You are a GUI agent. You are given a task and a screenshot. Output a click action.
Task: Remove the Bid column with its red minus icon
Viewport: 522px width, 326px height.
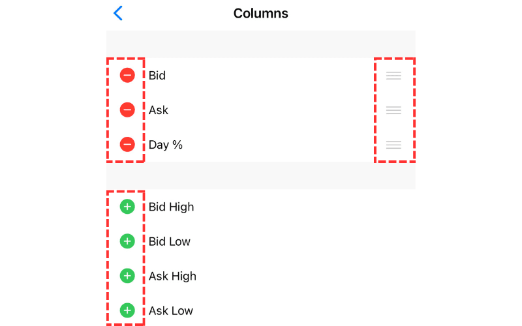coord(127,76)
